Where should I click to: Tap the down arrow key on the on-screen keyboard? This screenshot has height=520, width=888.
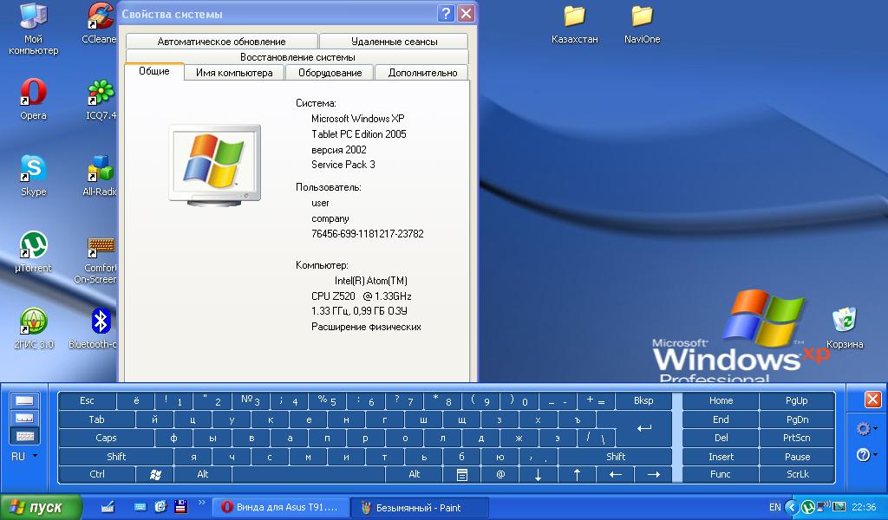(x=538, y=474)
